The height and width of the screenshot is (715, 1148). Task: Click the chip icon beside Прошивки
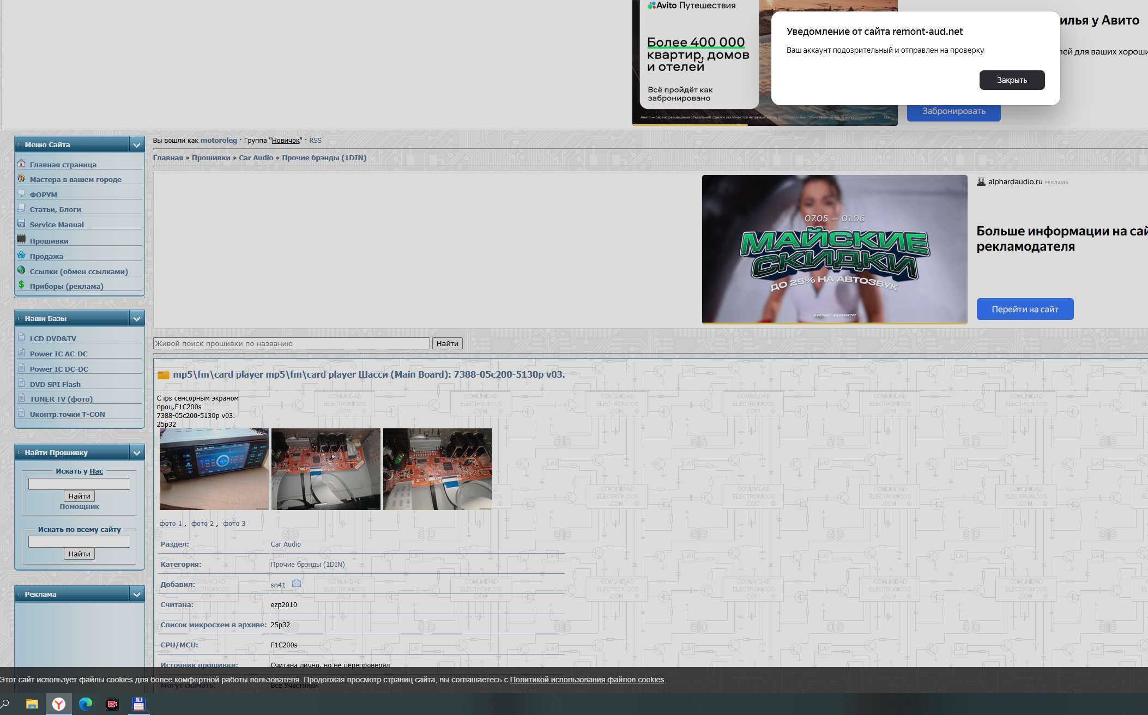click(21, 239)
